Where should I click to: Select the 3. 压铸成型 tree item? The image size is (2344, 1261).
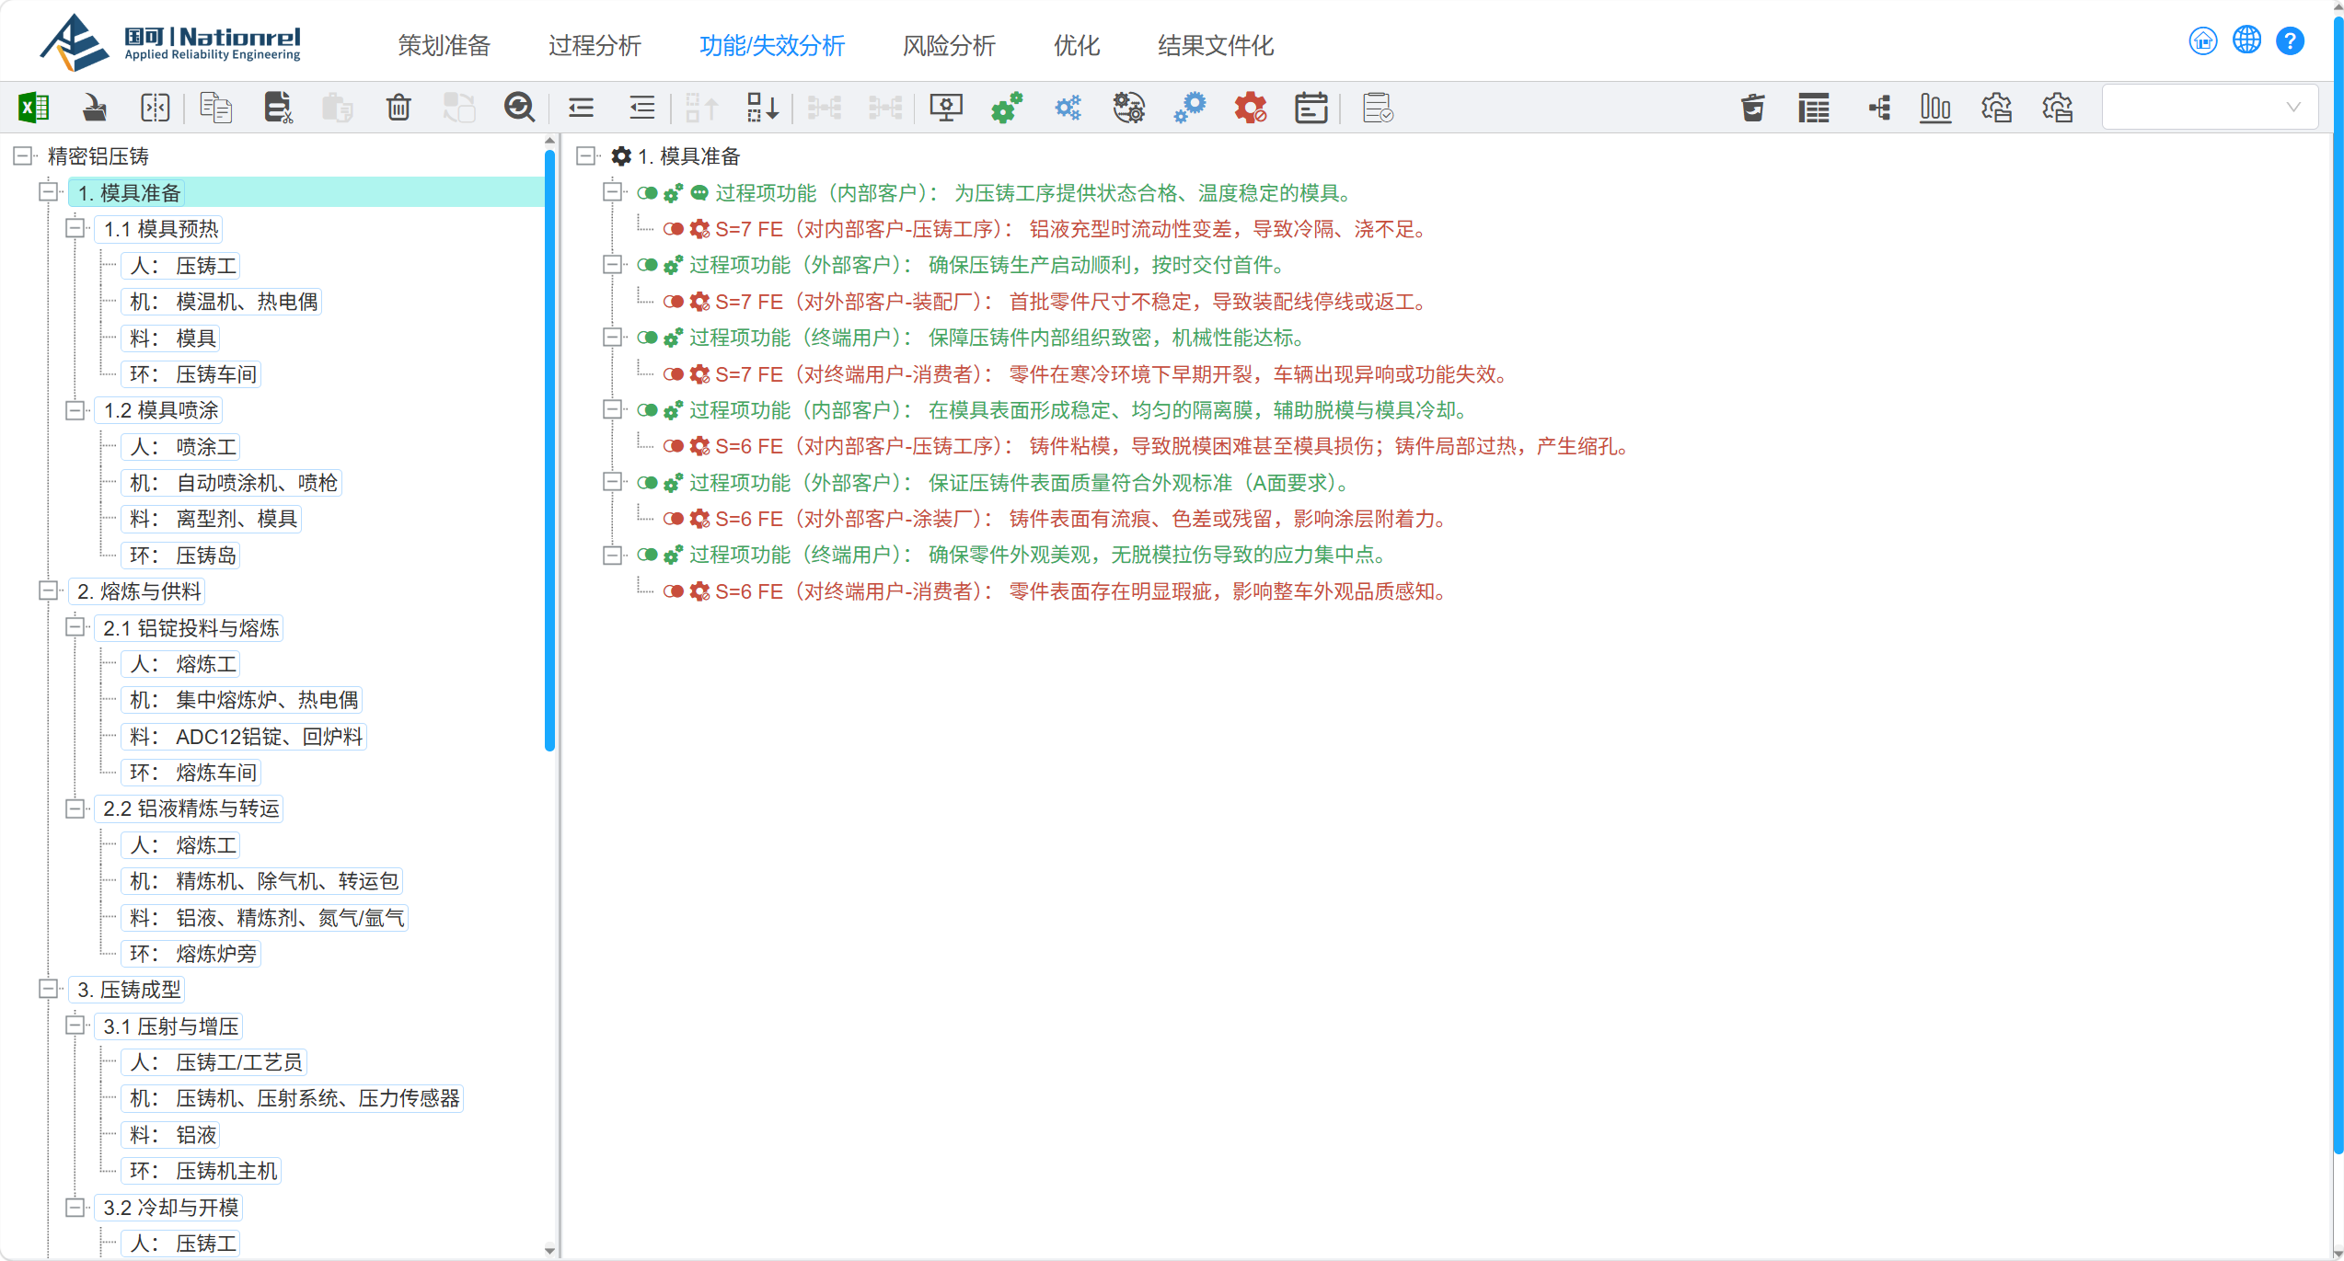(129, 990)
